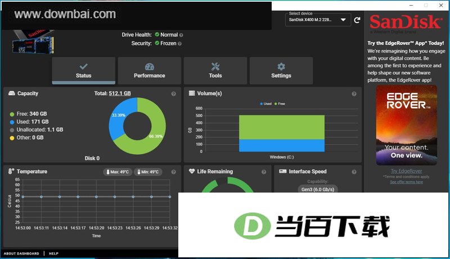Switch to the Performance tab

coord(149,70)
